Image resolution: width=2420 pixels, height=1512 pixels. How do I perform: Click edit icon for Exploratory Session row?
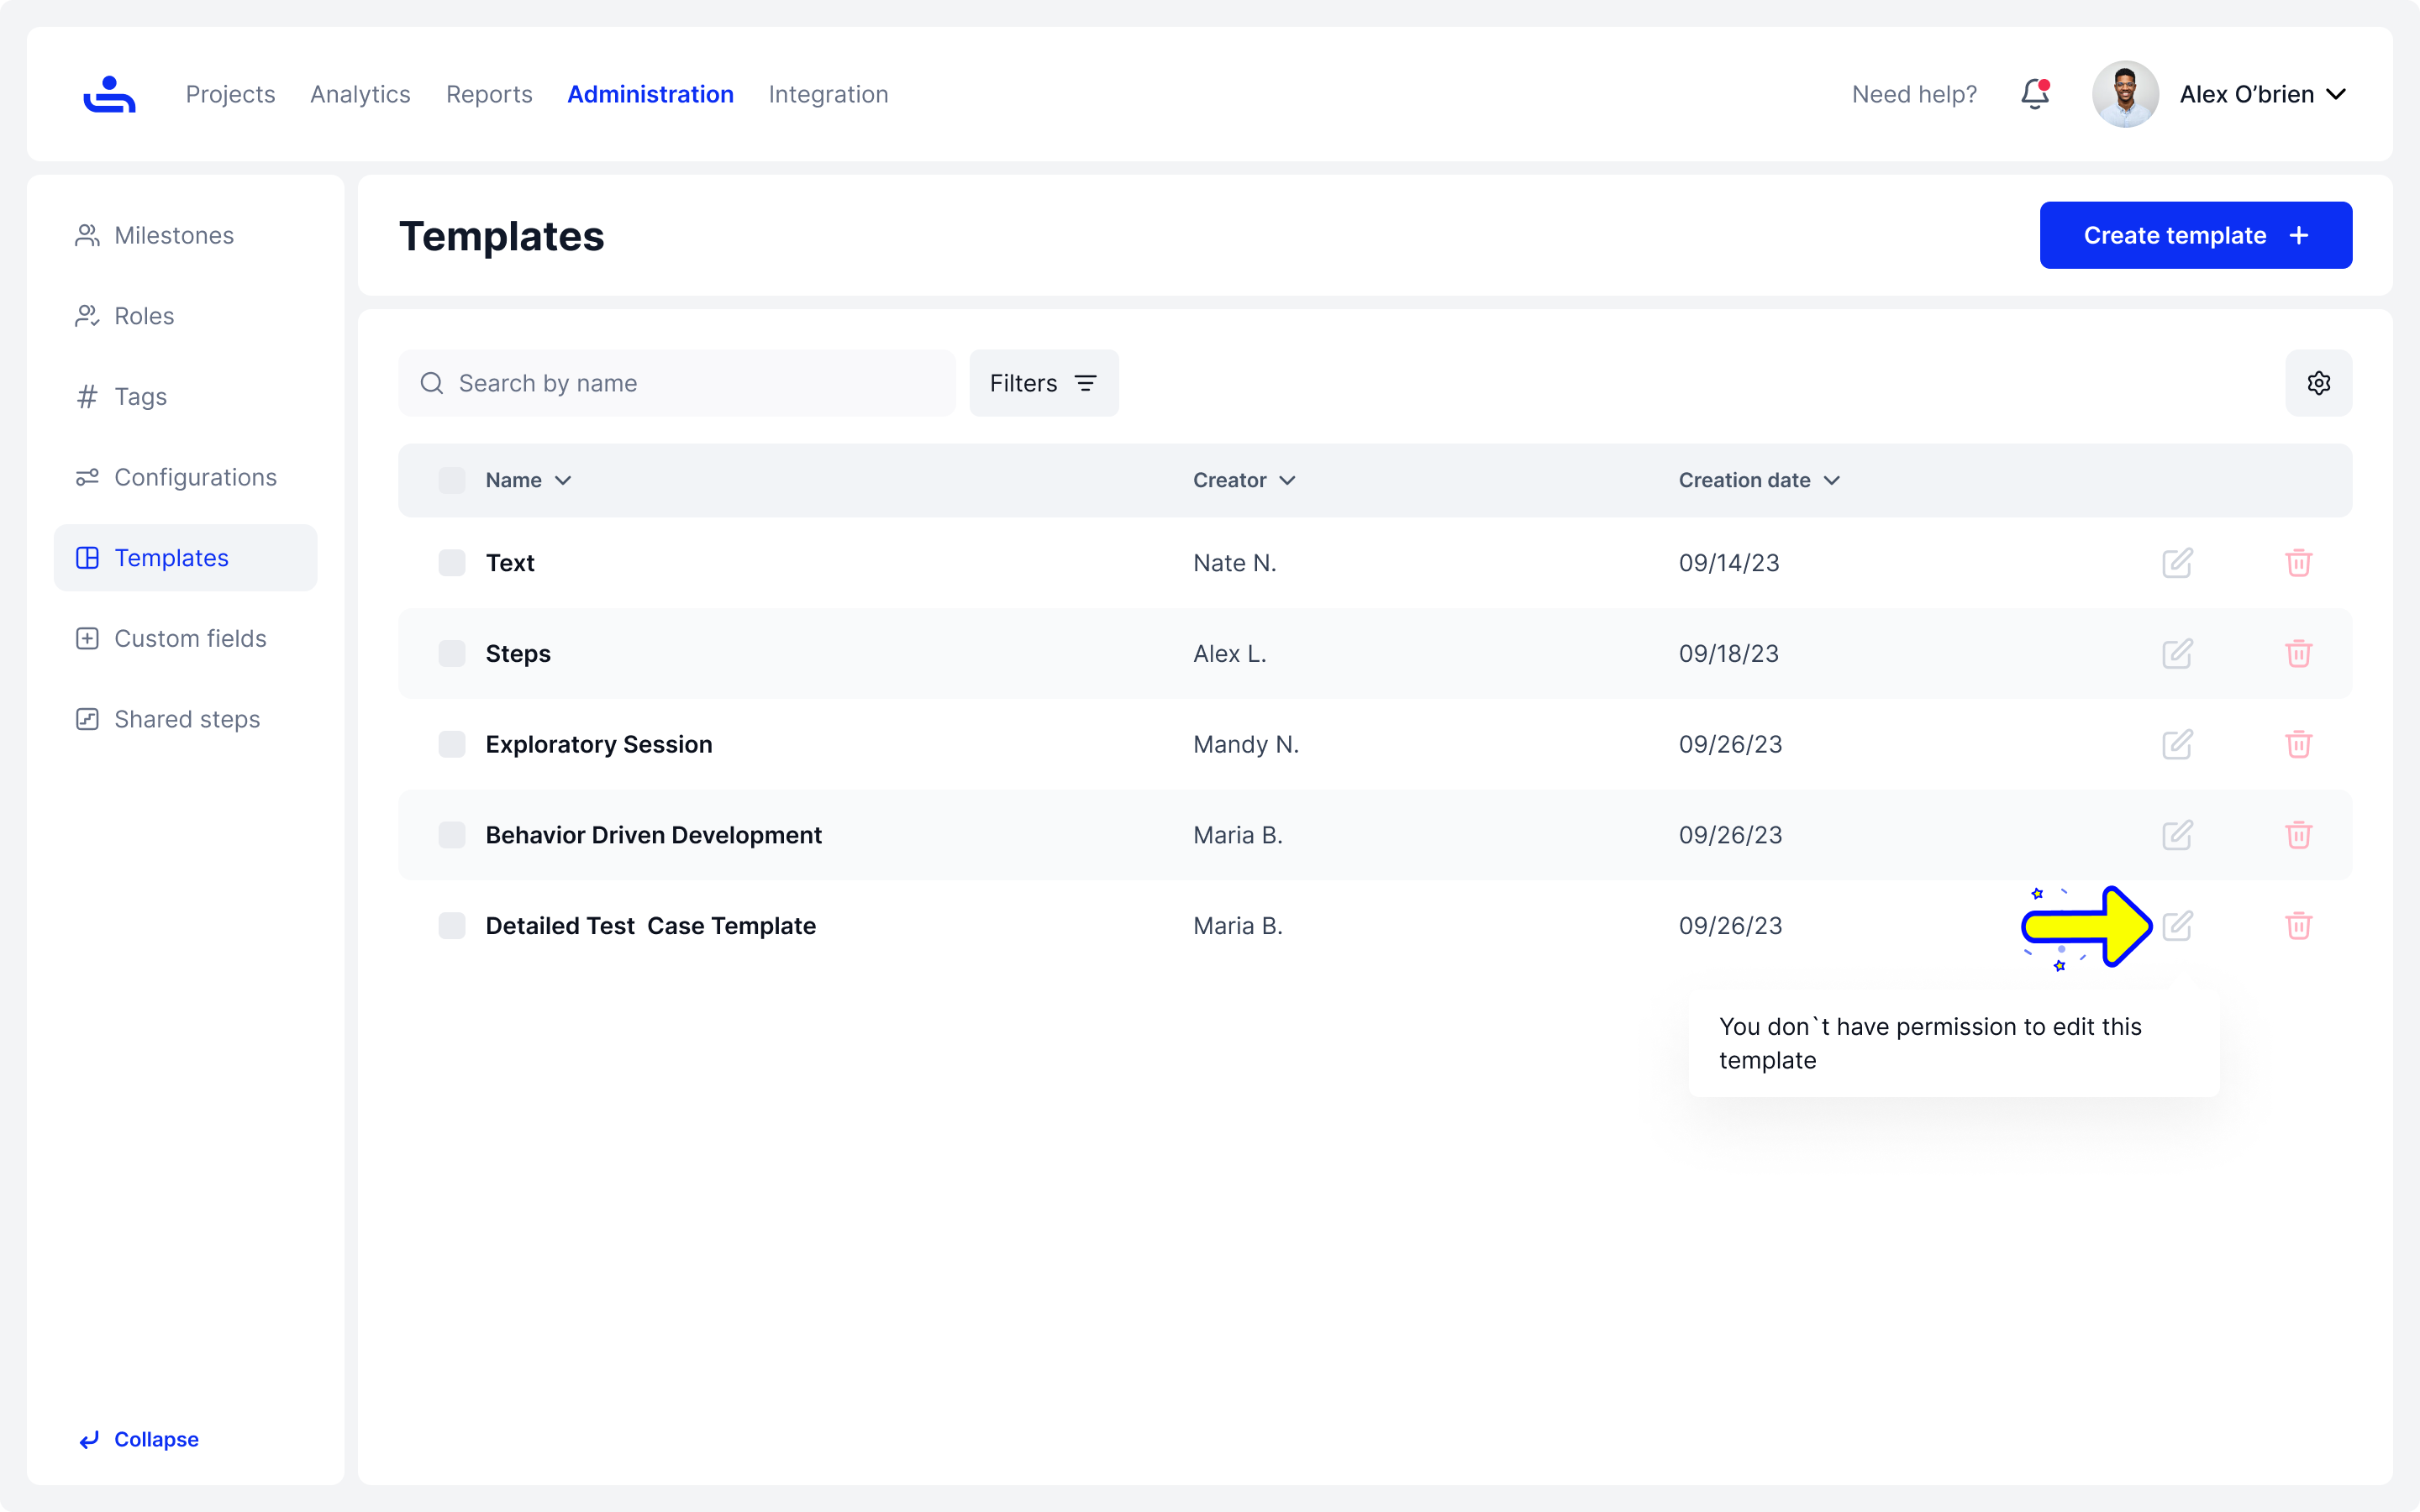tap(2176, 745)
